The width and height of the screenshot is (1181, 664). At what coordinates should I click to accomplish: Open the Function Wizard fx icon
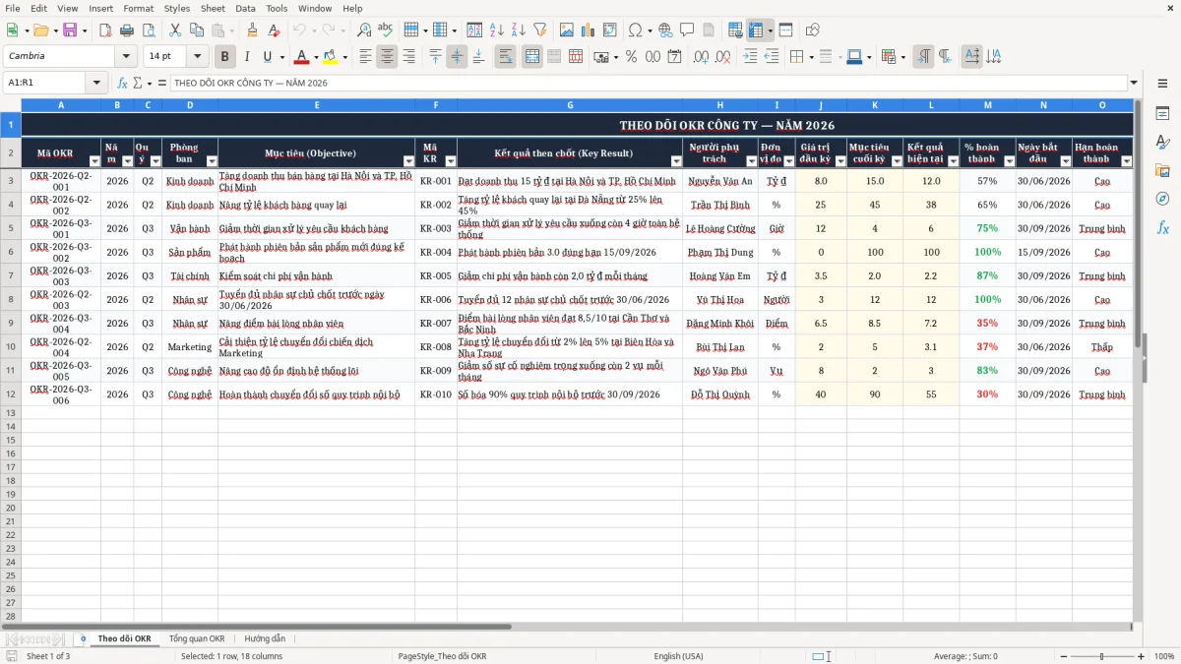[x=122, y=83]
